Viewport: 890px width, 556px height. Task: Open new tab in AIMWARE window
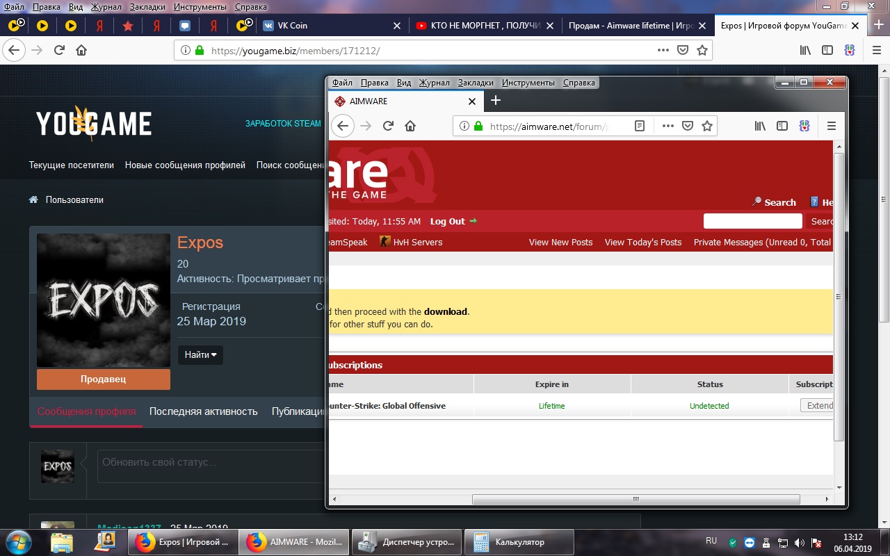[495, 101]
